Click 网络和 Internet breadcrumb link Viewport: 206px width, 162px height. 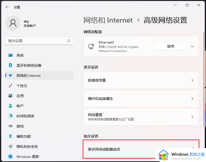point(108,20)
